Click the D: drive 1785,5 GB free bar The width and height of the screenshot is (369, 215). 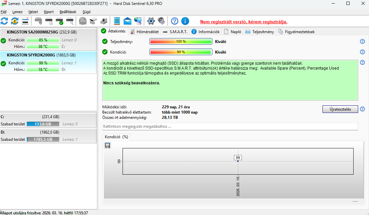pyautogui.click(x=43, y=139)
